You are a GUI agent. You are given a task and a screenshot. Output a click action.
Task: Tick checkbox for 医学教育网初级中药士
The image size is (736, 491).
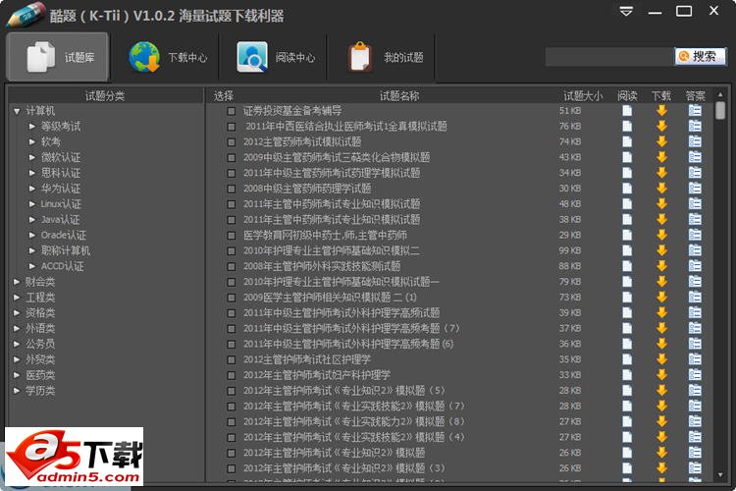[231, 236]
